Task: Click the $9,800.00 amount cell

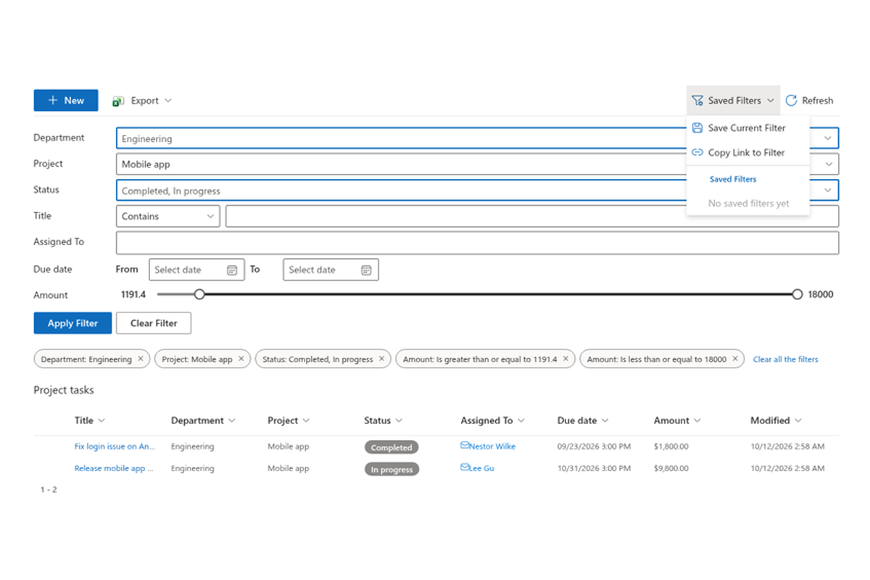Action: coord(671,468)
